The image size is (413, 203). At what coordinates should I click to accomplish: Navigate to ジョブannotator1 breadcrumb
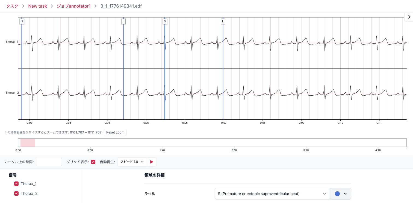coord(73,6)
